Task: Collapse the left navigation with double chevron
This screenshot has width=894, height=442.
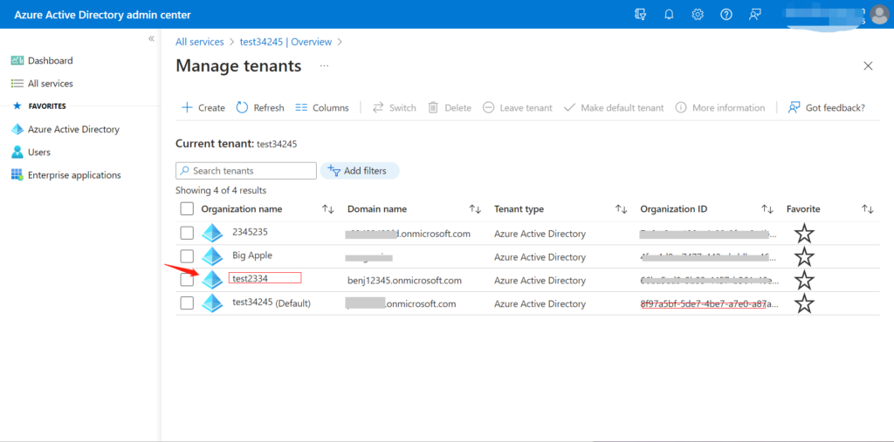Action: [x=151, y=38]
